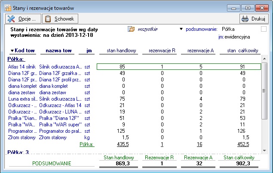Viewport: 273px width, 173px height.
Task: Click stan całkowity value 126
Action: 241,131
